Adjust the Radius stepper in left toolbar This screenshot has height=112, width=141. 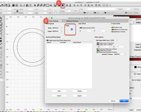click(4, 80)
